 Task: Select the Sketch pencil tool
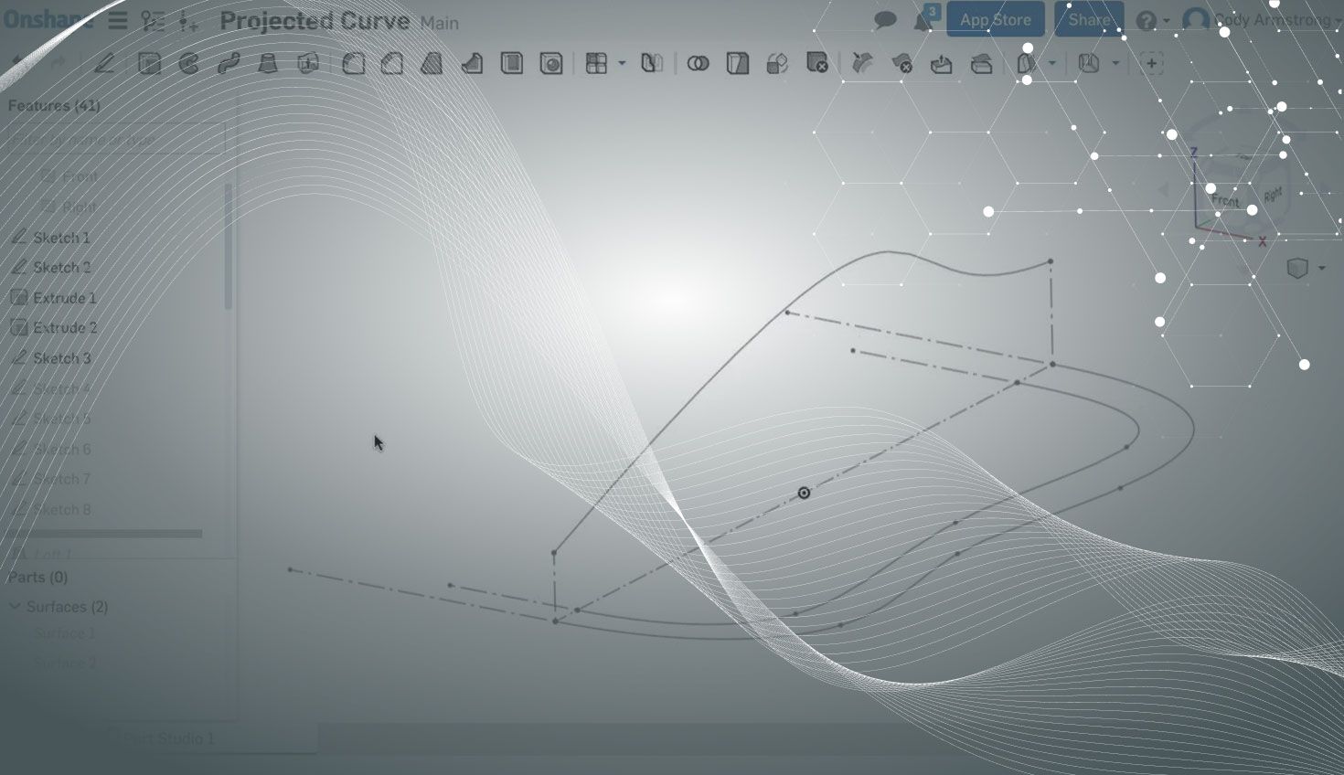click(104, 63)
